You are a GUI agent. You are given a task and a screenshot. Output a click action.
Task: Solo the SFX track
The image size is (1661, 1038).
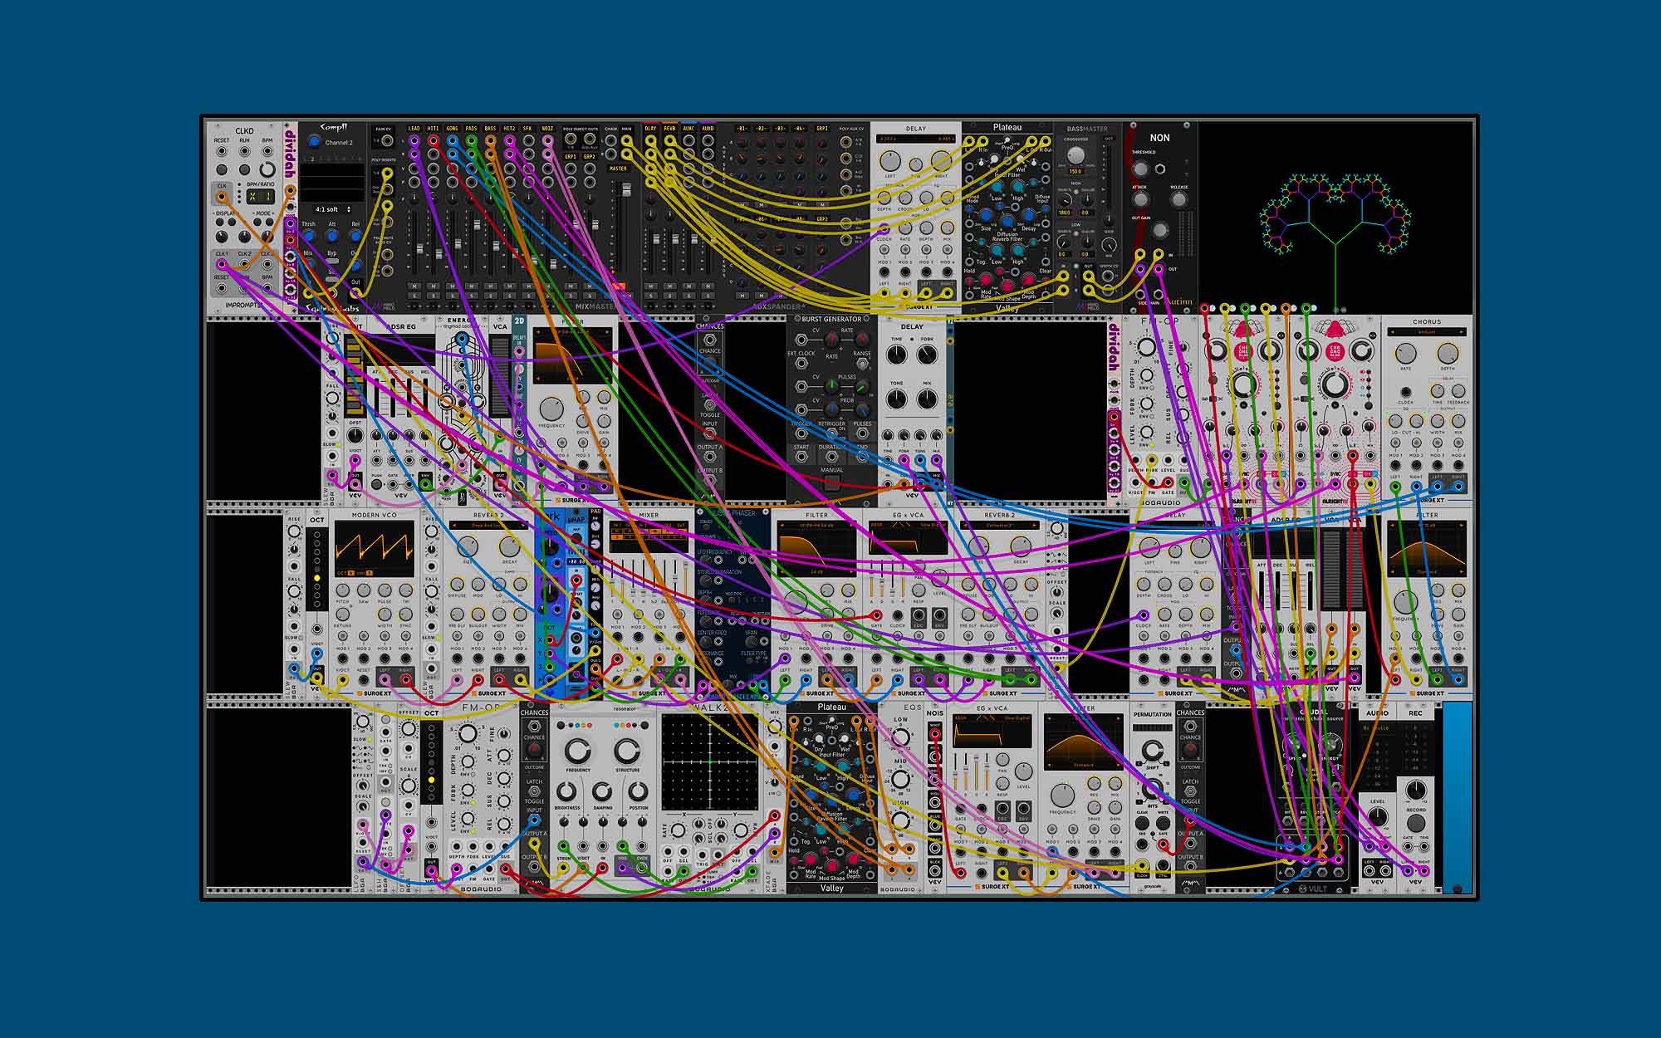pyautogui.click(x=528, y=296)
